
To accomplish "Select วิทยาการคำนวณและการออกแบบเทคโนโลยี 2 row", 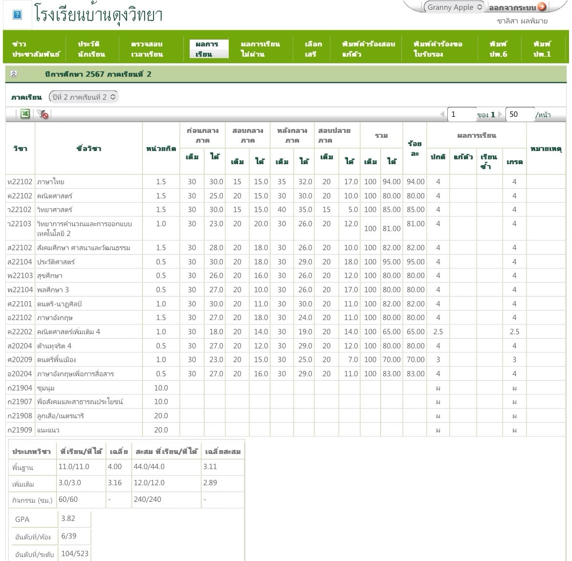I will tap(286, 229).
